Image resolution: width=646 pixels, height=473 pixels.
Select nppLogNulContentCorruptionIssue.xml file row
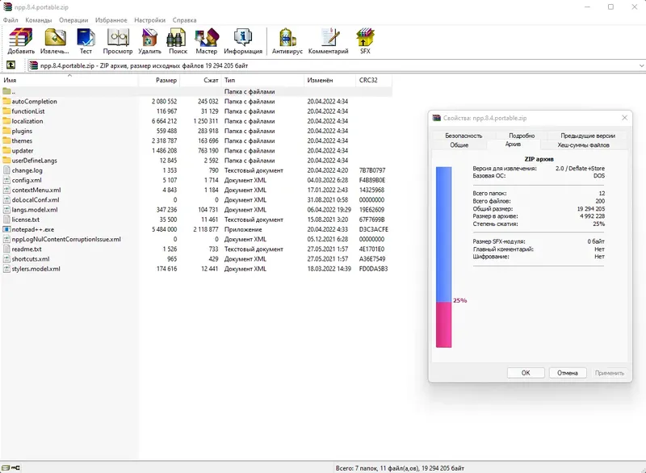pyautogui.click(x=196, y=239)
